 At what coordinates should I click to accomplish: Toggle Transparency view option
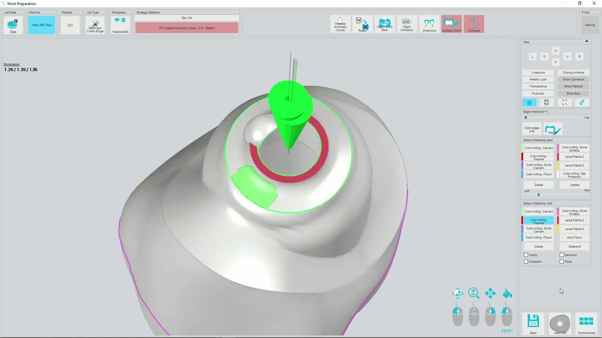[538, 86]
